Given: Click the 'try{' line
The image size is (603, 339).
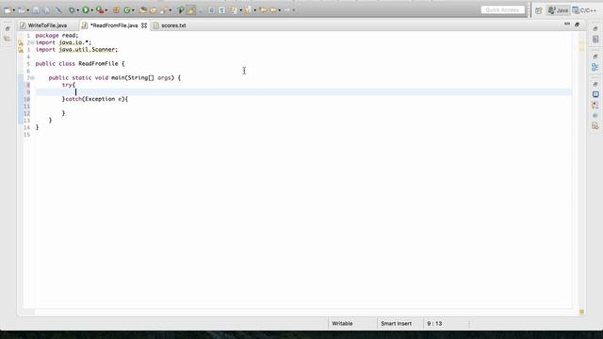Looking at the screenshot, I should 69,85.
